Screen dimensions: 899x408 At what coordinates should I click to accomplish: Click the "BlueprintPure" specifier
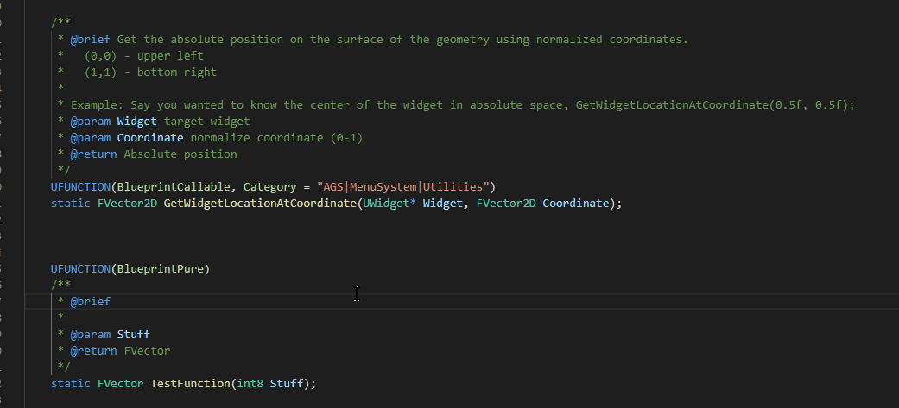click(160, 269)
